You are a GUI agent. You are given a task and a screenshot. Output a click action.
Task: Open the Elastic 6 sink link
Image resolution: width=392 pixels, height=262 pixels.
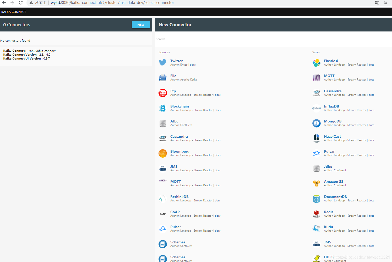(x=331, y=61)
